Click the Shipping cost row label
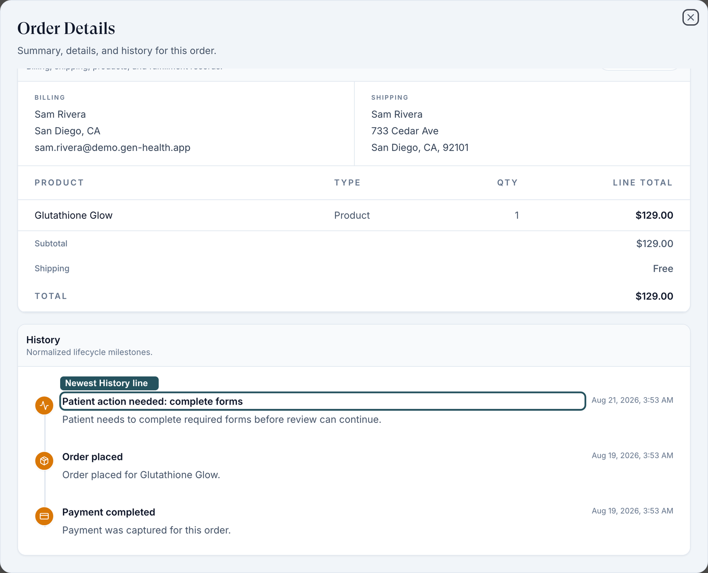The height and width of the screenshot is (573, 708). [x=52, y=268]
